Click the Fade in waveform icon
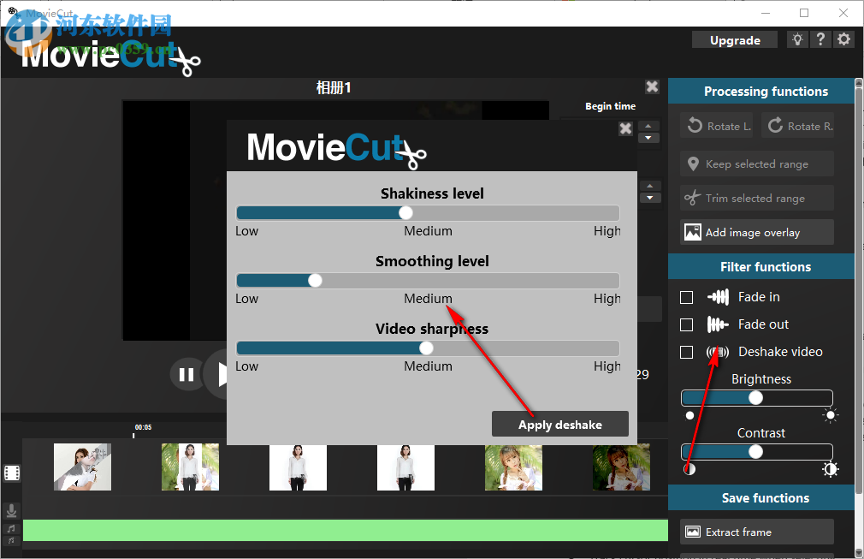 point(718,297)
